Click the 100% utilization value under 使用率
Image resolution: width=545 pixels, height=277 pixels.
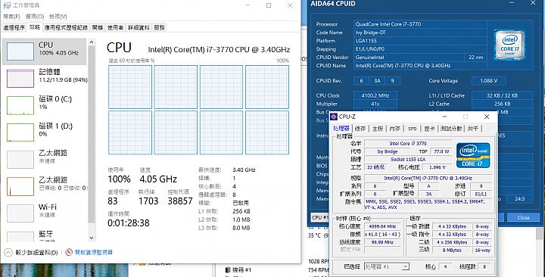(120, 179)
